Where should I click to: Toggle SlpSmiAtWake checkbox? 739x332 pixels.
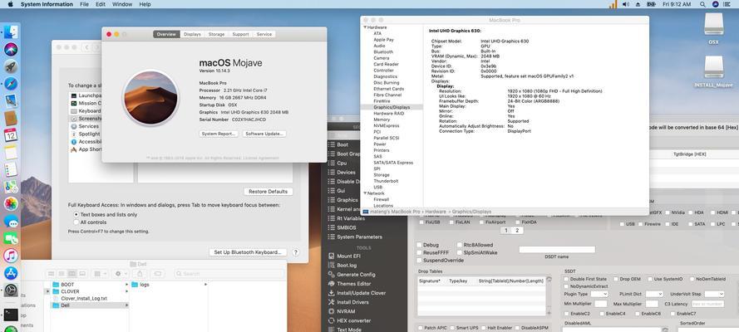coord(460,252)
